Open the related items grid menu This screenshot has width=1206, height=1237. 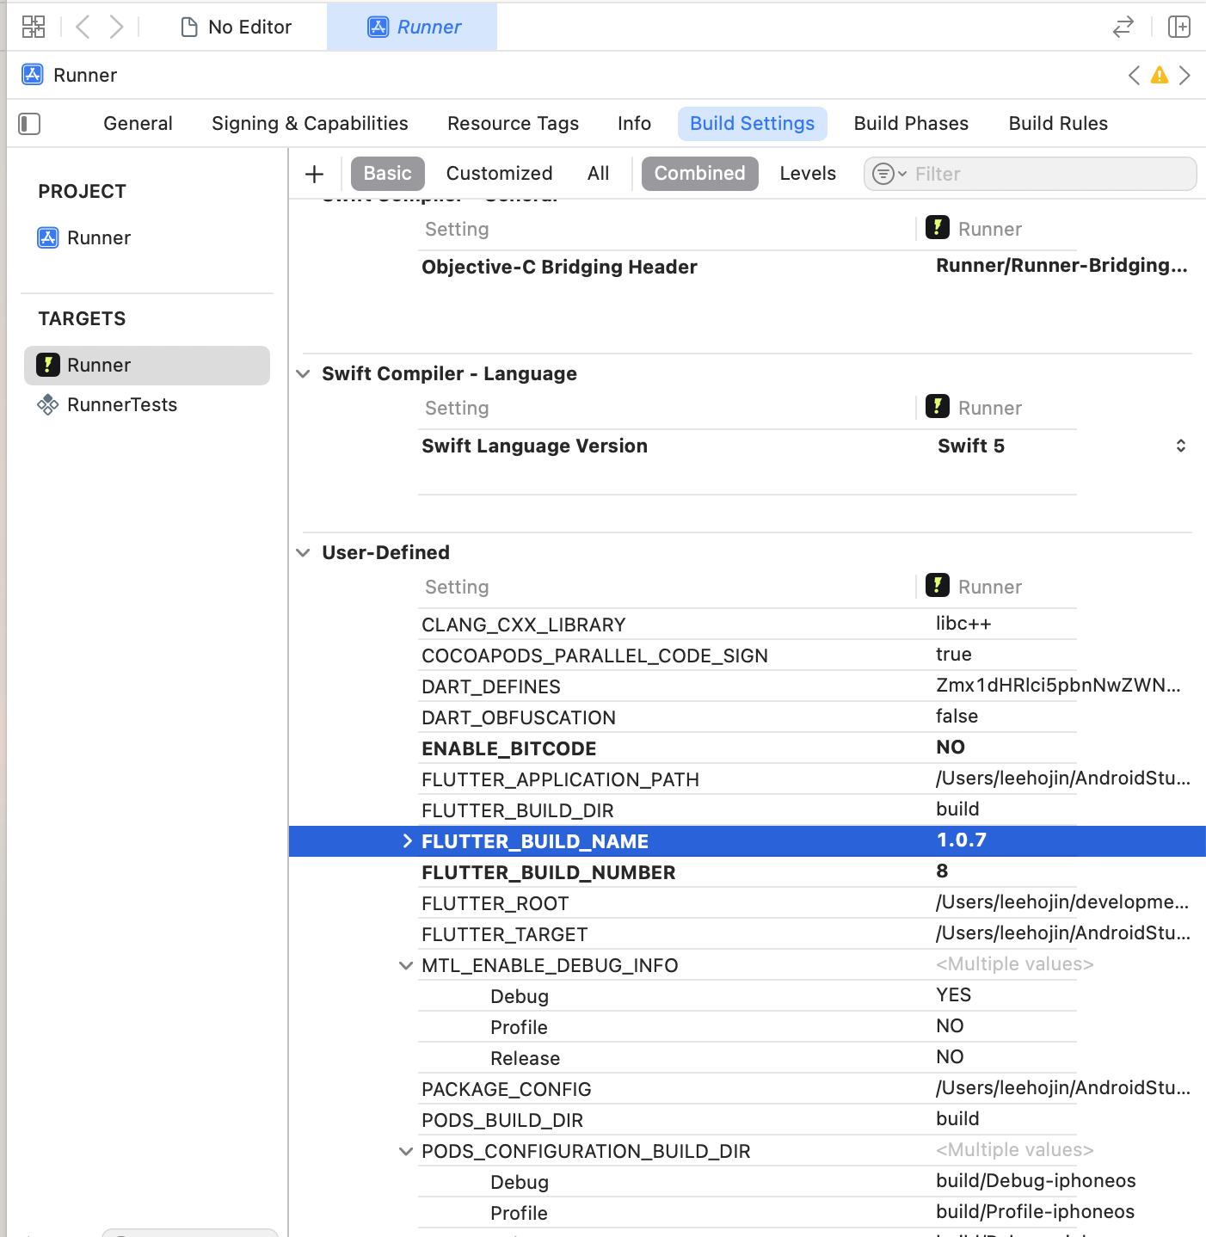[34, 27]
